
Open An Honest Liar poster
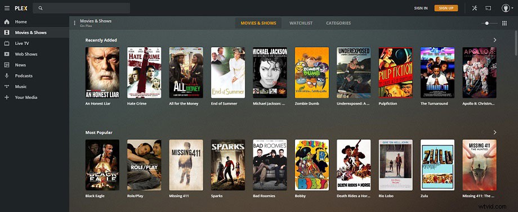pyautogui.click(x=102, y=73)
